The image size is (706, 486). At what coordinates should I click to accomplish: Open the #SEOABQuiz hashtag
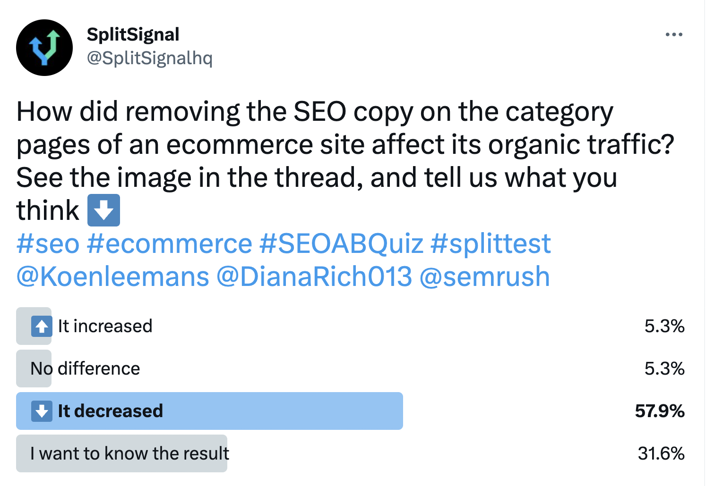coord(341,243)
